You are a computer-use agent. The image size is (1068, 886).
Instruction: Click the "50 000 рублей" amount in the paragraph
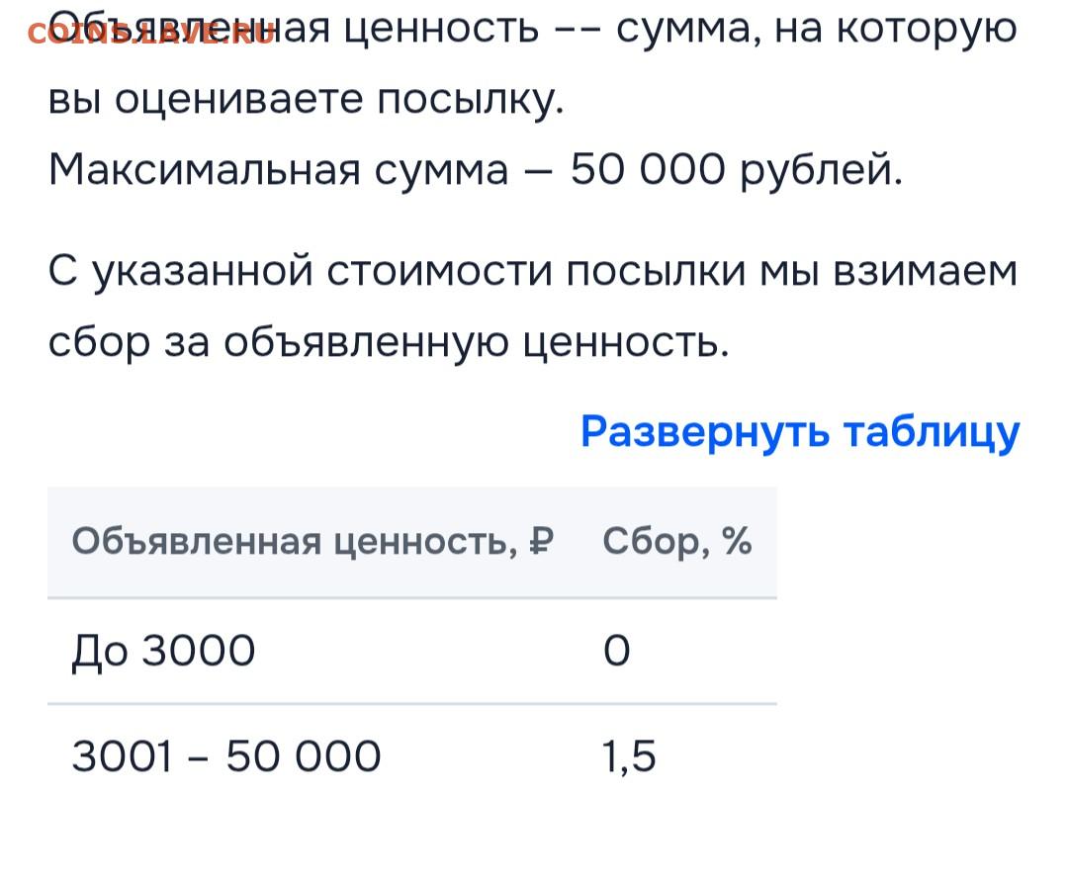coord(737,171)
